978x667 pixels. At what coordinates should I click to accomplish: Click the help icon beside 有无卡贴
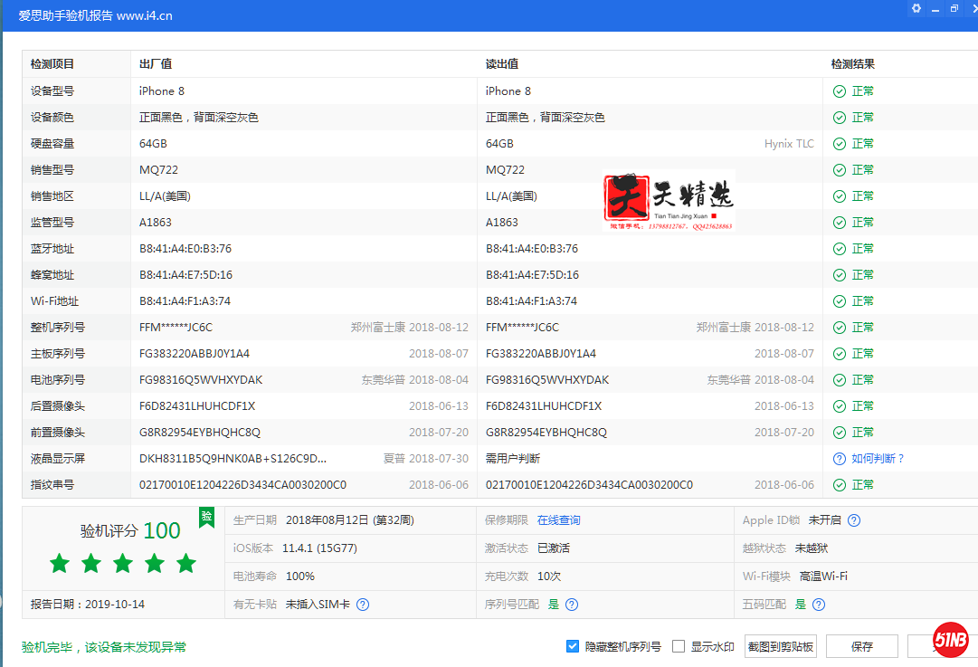362,604
